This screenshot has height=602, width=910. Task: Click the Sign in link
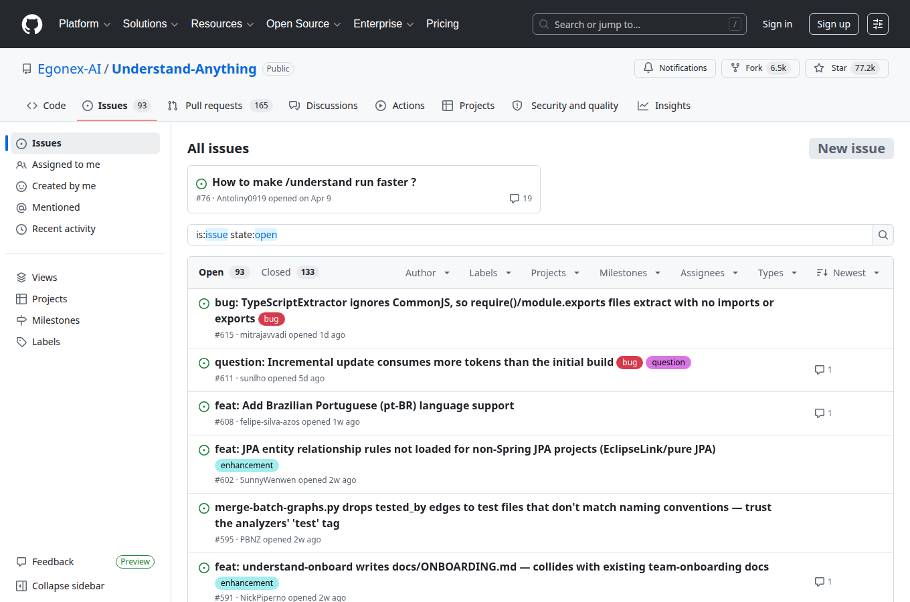pos(778,24)
